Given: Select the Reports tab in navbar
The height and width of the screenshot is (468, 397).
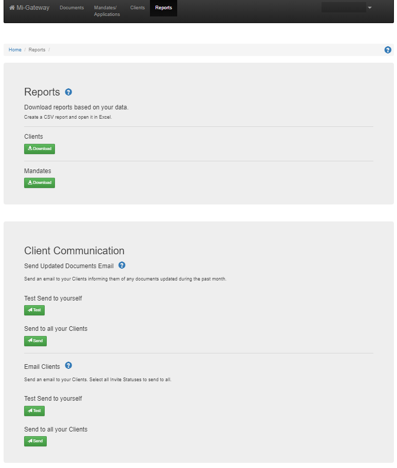Looking at the screenshot, I should pos(163,8).
